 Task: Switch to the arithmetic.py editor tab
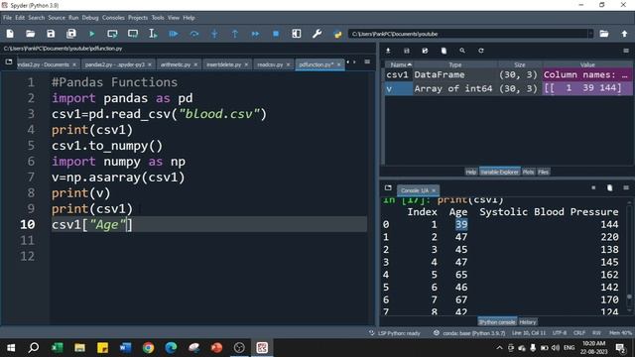pos(176,64)
